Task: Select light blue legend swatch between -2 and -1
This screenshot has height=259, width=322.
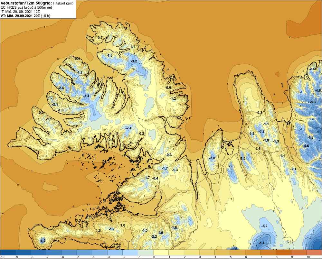Action: point(130,253)
